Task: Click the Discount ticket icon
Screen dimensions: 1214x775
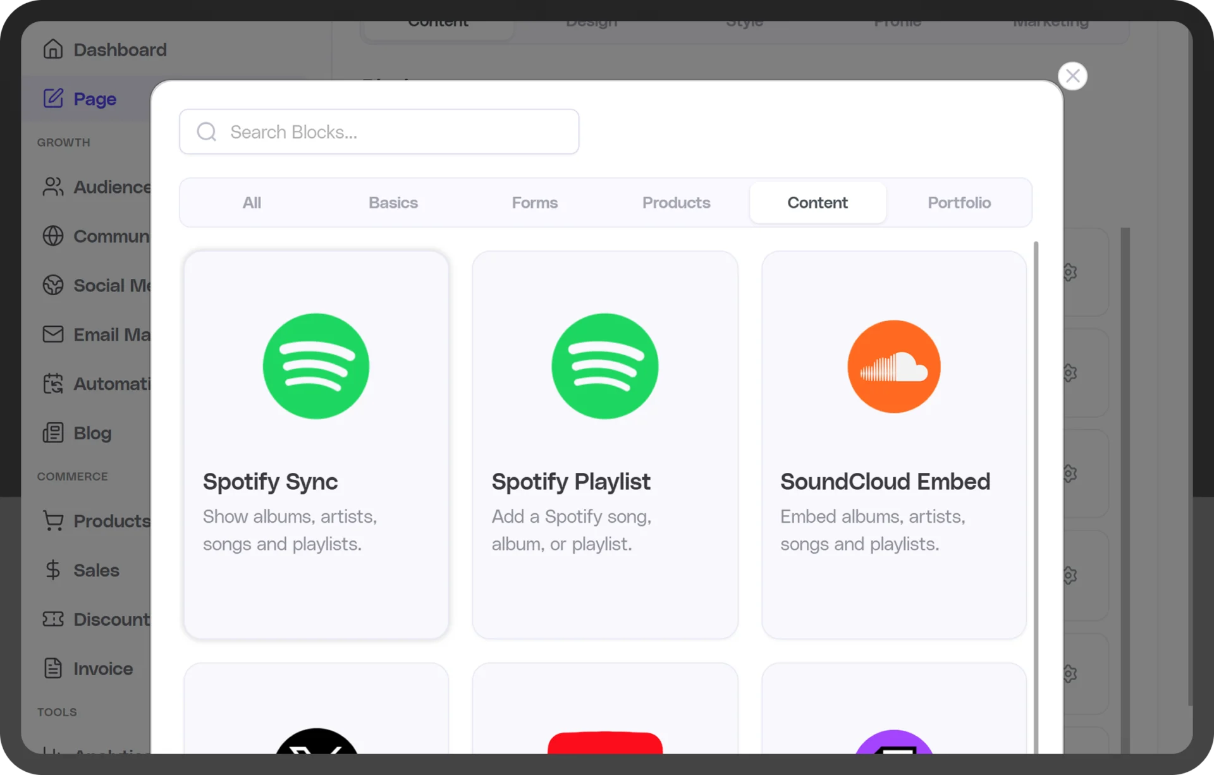Action: tap(53, 619)
